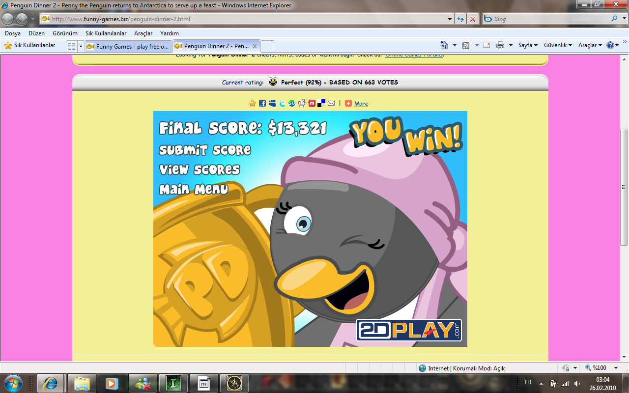Open the Araçlar command bar dropdown
This screenshot has height=393, width=629.
click(590, 45)
